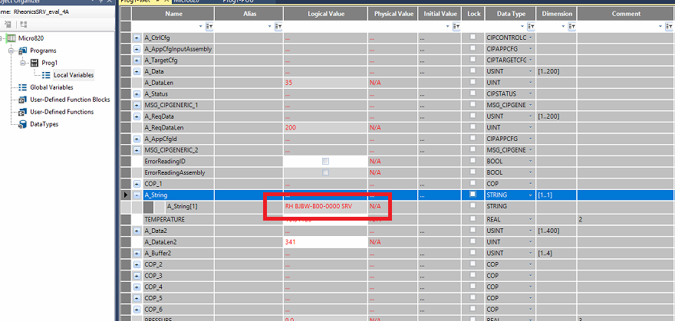Open Data Type dropdown for A_DataLen
675x321 pixels.
tap(530, 83)
